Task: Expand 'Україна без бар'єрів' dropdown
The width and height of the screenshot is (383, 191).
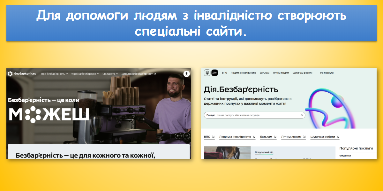Action: tap(85, 74)
